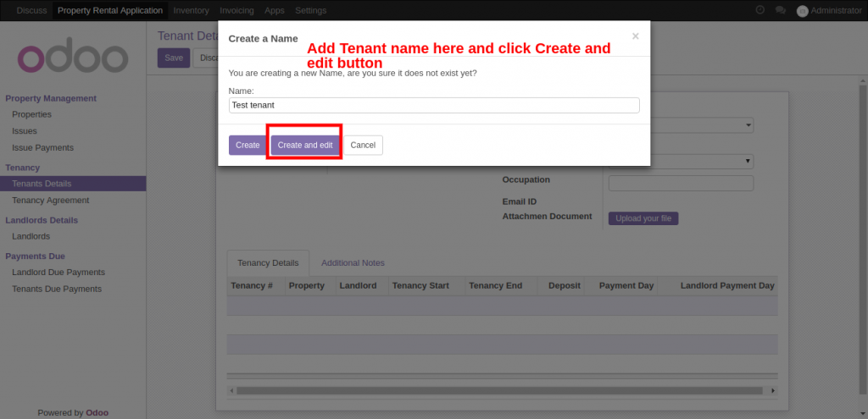Click the Create button
Viewport: 868px width, 419px height.
pos(248,145)
